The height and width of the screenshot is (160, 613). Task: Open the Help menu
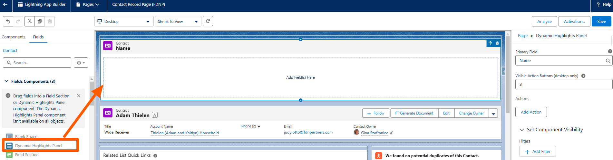click(604, 5)
